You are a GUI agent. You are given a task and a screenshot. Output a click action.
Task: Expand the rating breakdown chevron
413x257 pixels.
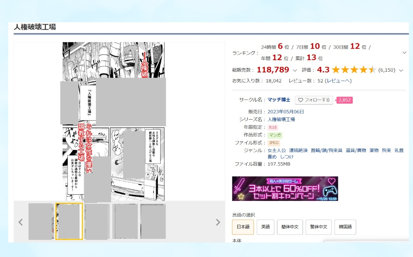(401, 70)
